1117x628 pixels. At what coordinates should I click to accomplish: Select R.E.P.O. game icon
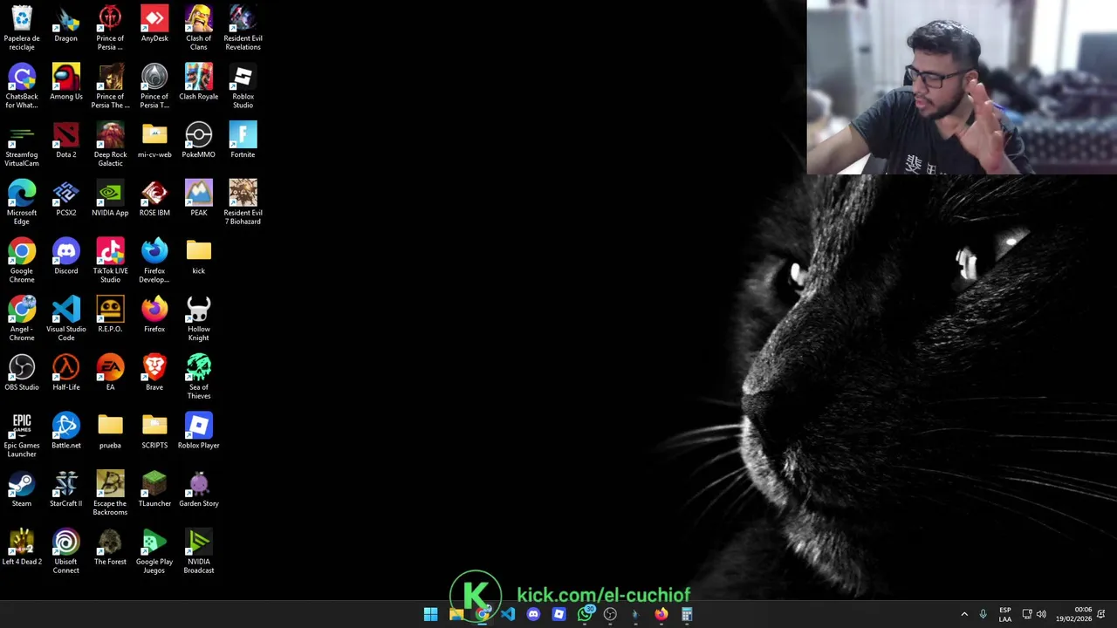click(x=110, y=314)
